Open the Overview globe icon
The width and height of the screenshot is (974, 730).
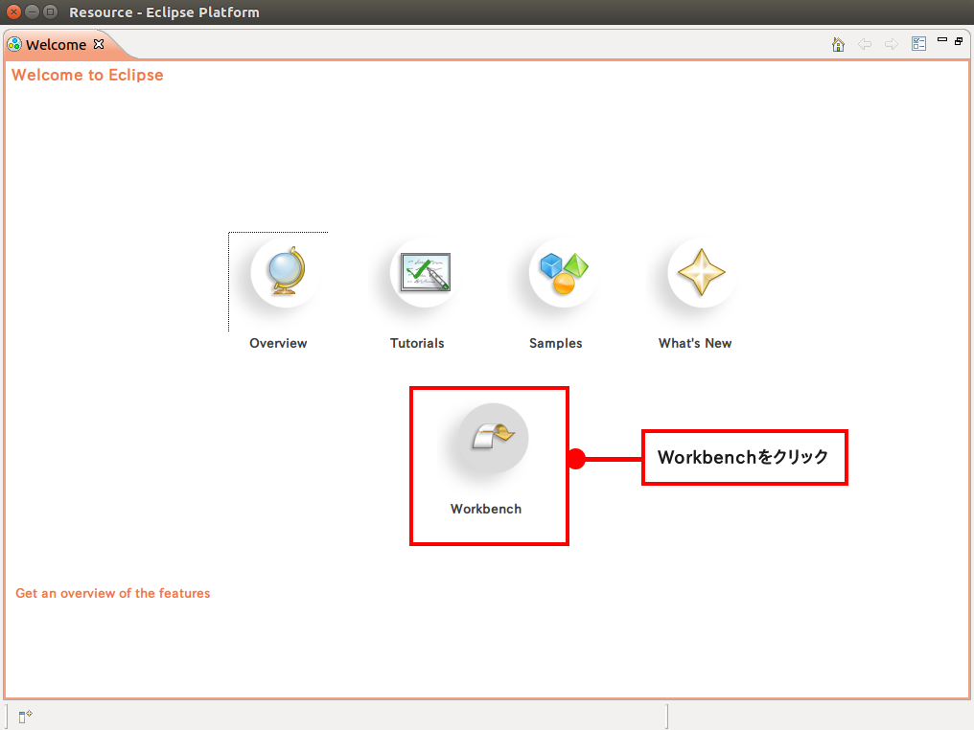(x=285, y=272)
